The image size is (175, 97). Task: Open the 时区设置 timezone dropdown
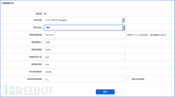point(84,20)
